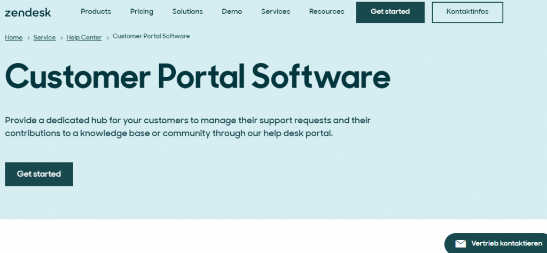Open the Help Center breadcrumb link
The width and height of the screenshot is (547, 253).
click(x=84, y=38)
